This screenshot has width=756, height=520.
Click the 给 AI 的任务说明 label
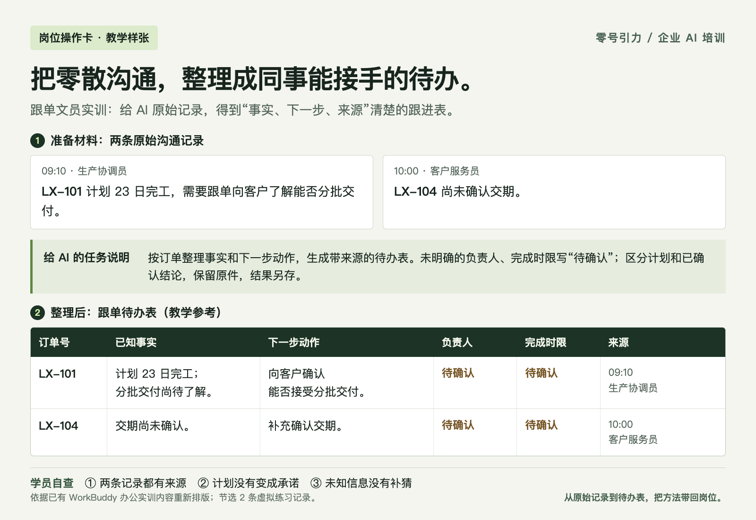86,258
